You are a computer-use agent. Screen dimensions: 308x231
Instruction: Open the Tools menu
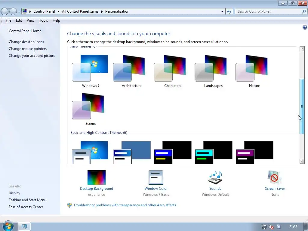43,20
